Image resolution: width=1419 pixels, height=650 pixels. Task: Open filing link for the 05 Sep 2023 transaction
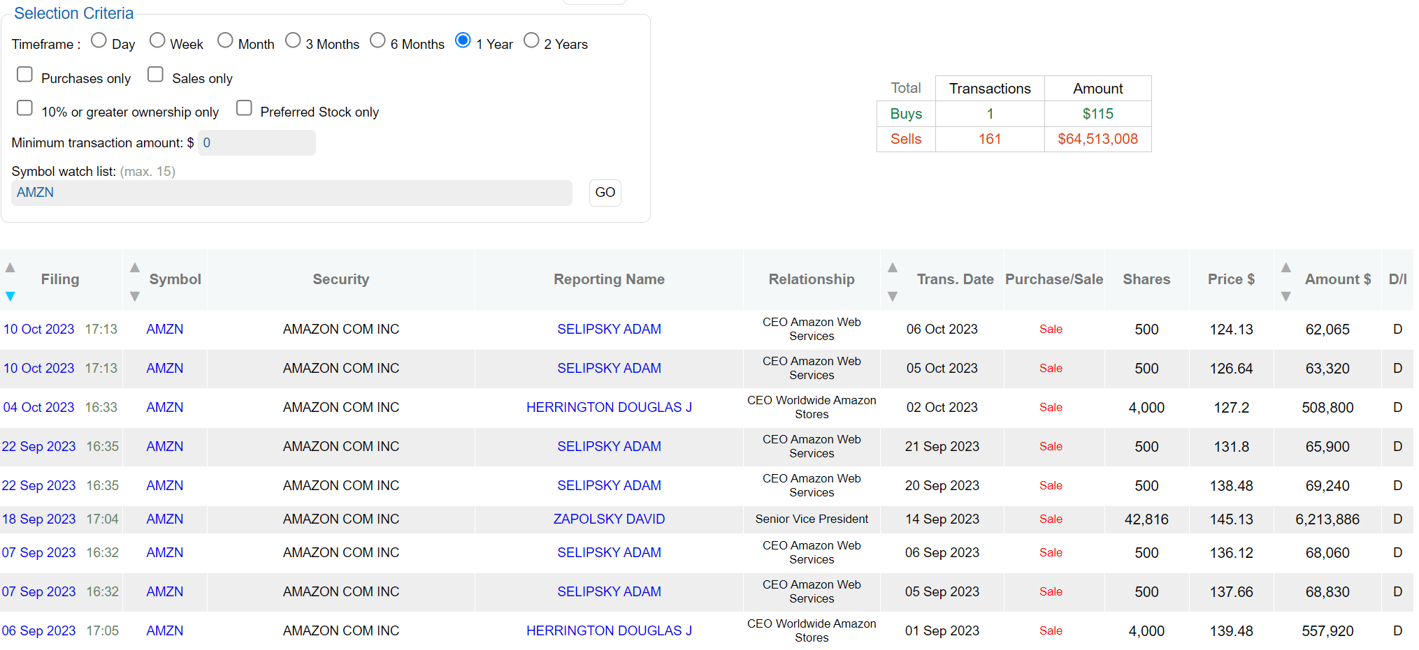[x=38, y=592]
